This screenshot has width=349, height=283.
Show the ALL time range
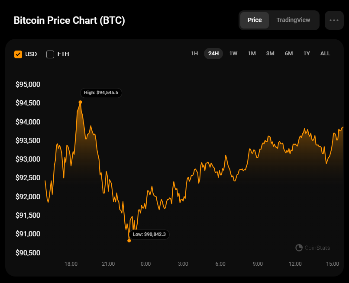tap(325, 54)
